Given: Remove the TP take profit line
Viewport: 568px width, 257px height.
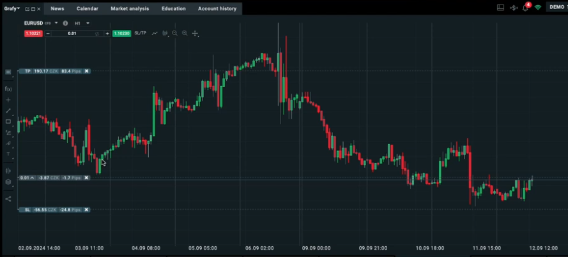Looking at the screenshot, I should point(87,71).
